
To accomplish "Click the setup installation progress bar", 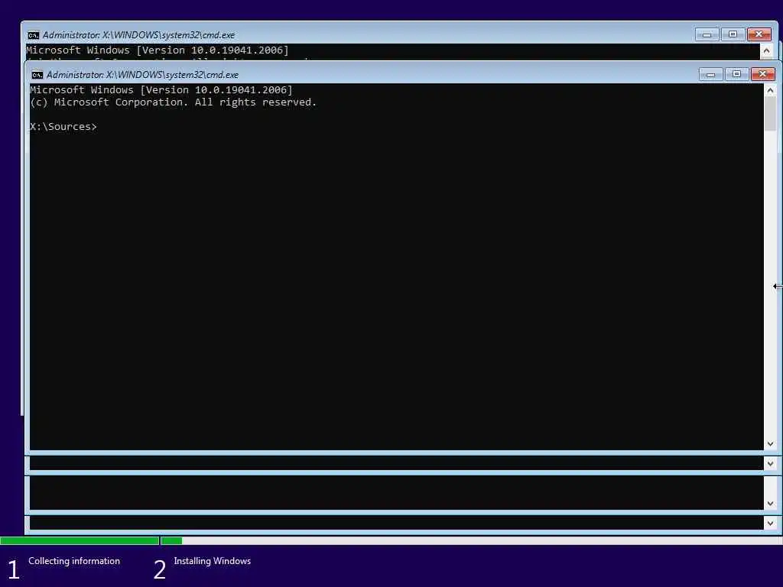I will point(391,540).
